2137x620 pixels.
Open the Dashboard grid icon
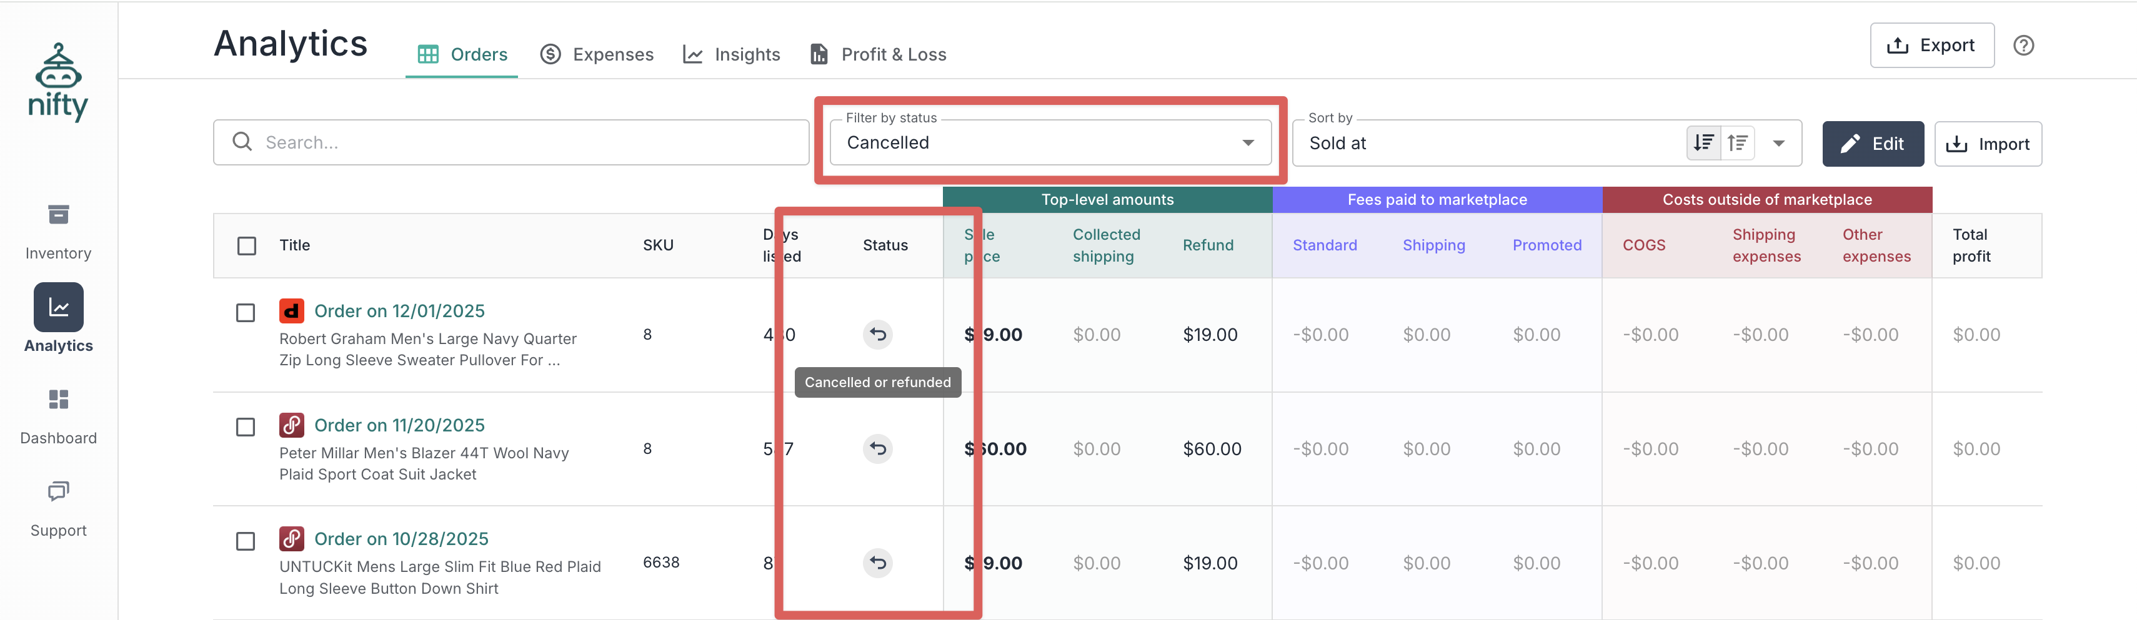click(x=58, y=400)
